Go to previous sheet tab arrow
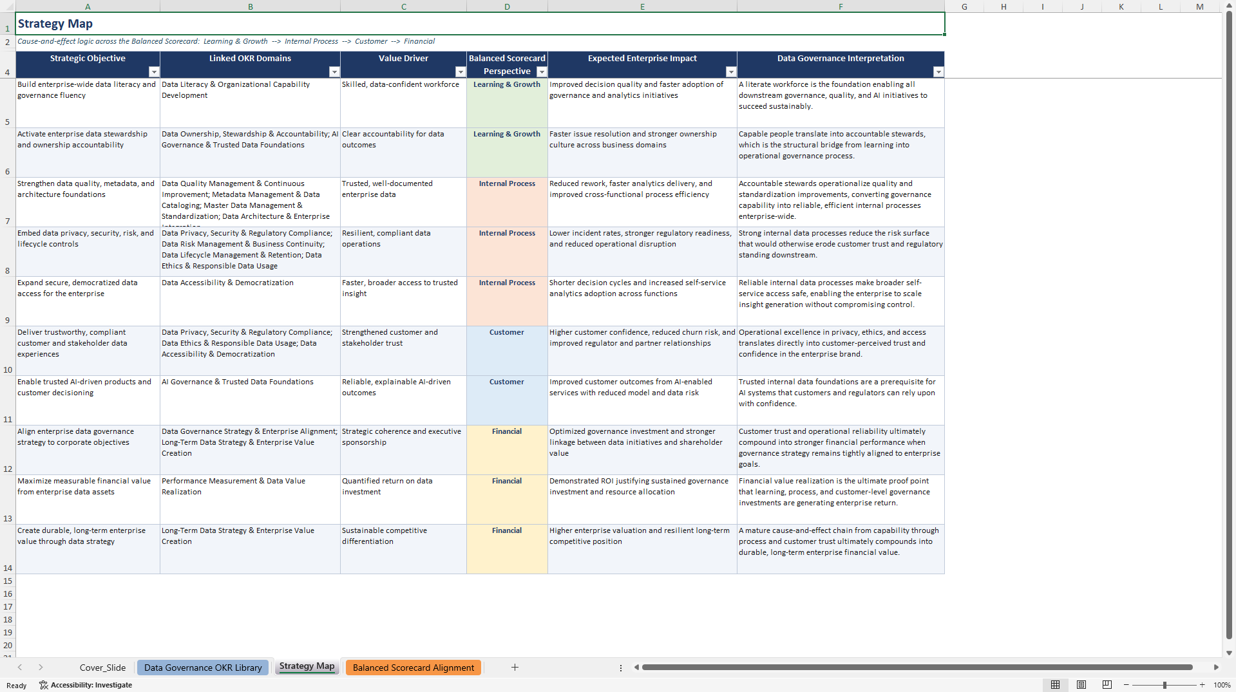This screenshot has height=692, width=1236. pyautogui.click(x=20, y=668)
